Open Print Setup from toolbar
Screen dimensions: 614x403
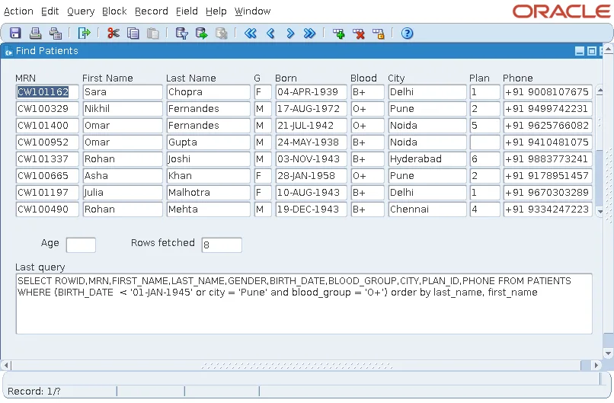pos(56,34)
